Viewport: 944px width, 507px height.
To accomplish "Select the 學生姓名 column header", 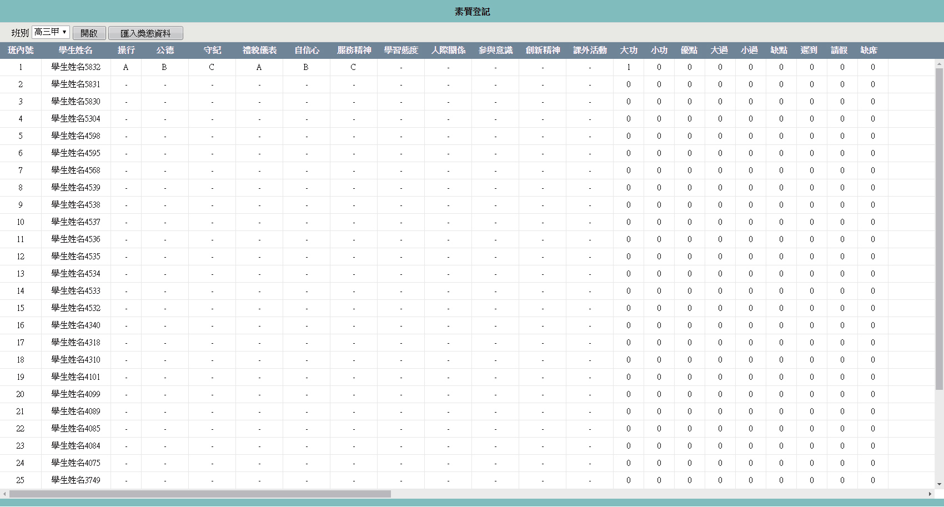I will (x=76, y=51).
